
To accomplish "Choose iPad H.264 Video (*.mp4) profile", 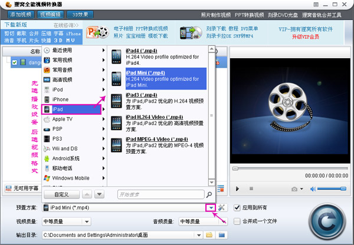I will (x=158, y=123).
